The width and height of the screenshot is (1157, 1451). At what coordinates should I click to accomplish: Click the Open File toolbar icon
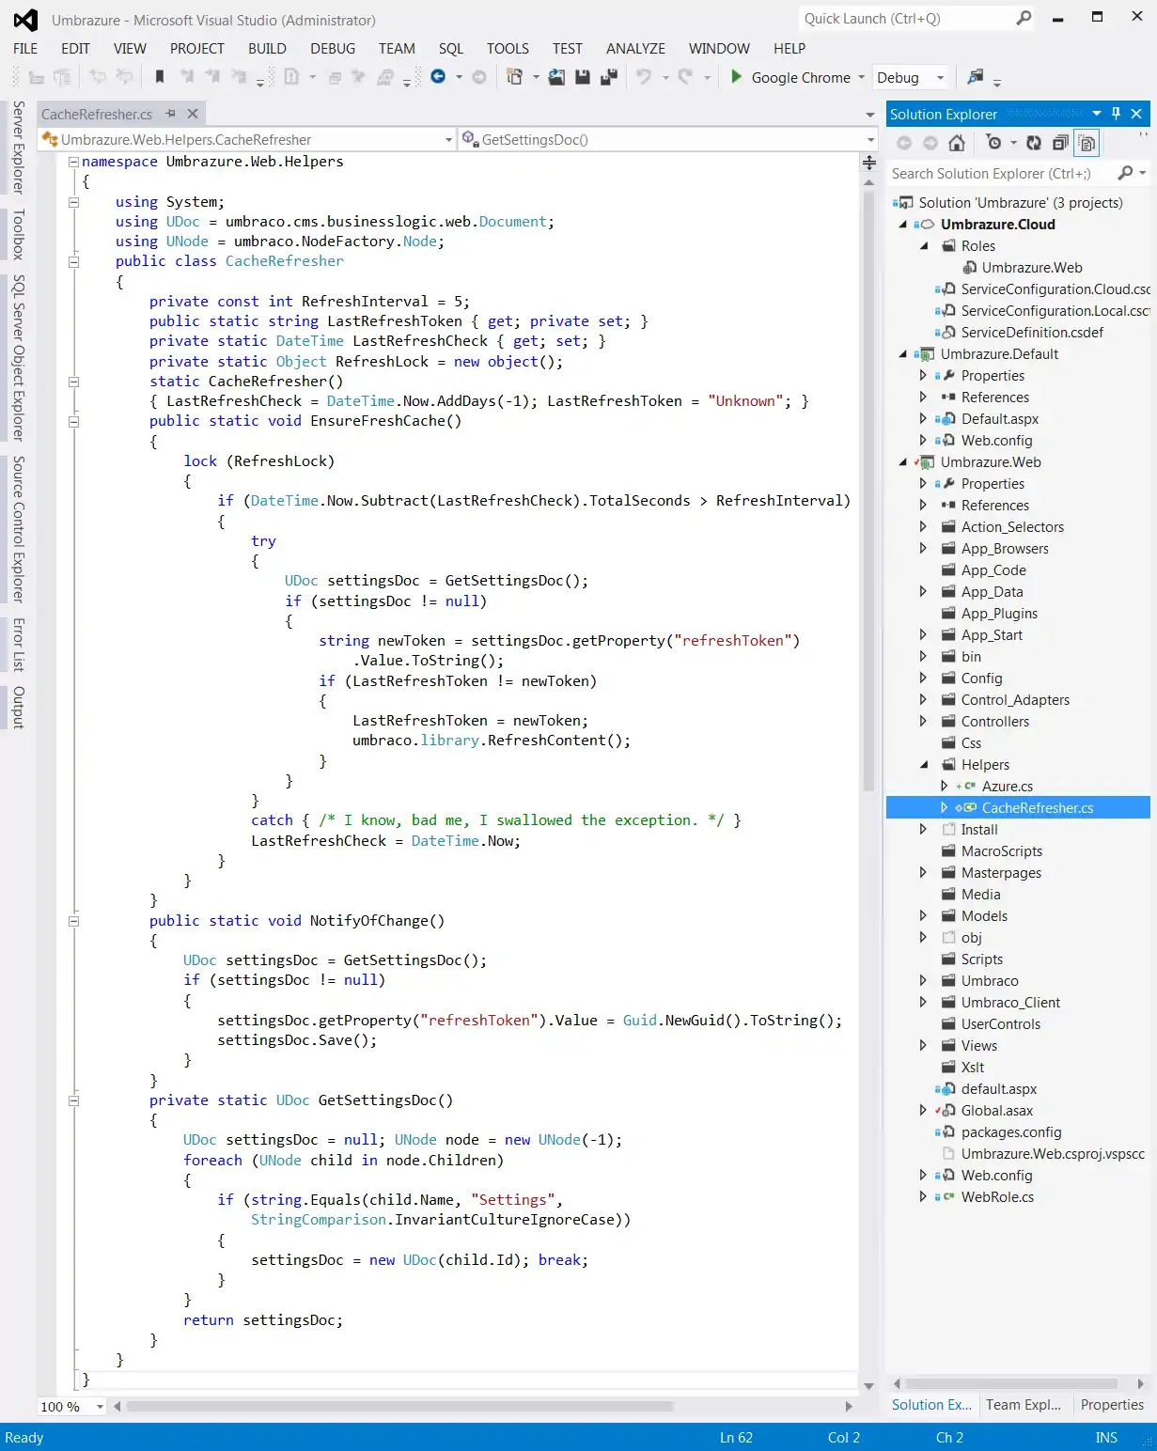557,77
